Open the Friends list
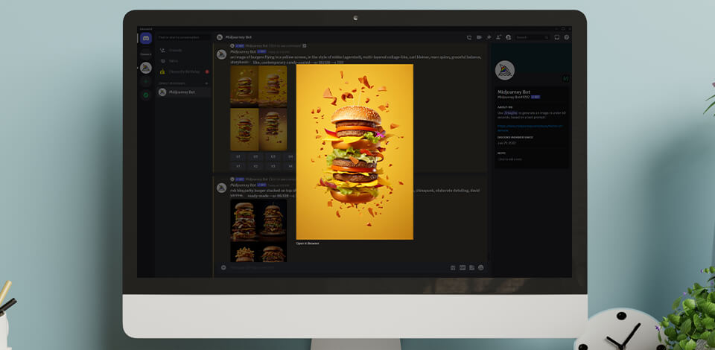The height and width of the screenshot is (350, 715). [183, 50]
